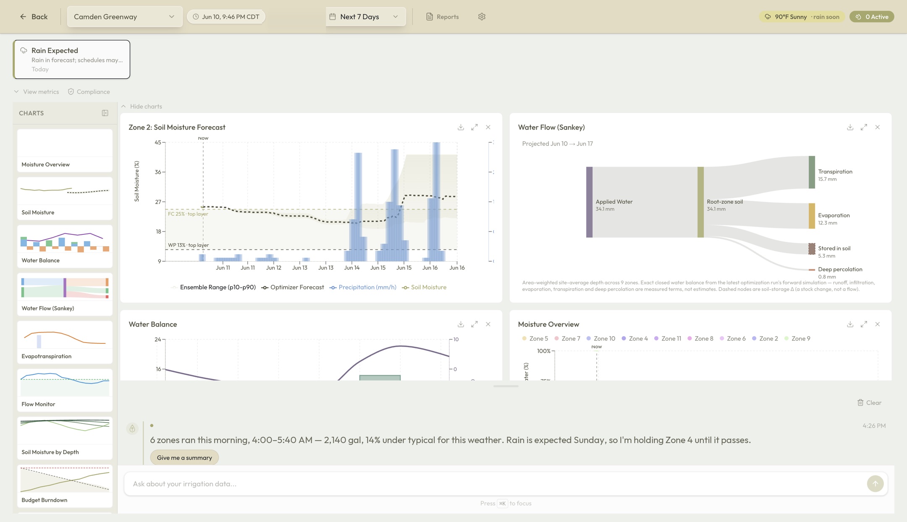Click the Jun 10, 9:46 PM CDT time chip
This screenshot has height=522, width=907.
tap(226, 17)
